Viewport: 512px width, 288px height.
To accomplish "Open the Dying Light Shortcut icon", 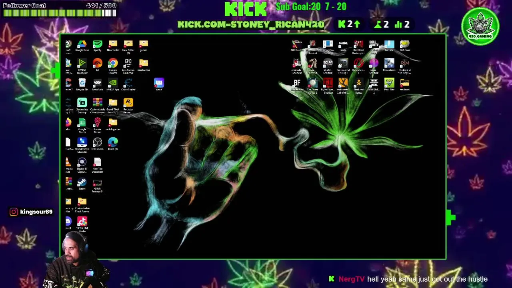I will 328,86.
